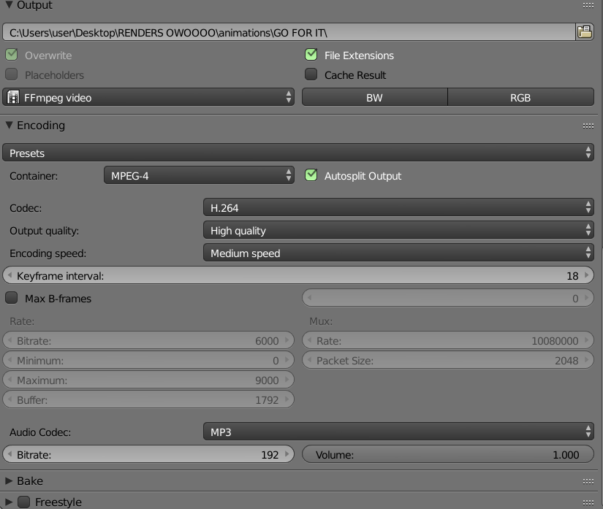Image resolution: width=603 pixels, height=509 pixels.
Task: Switch output to RGB
Action: [520, 96]
